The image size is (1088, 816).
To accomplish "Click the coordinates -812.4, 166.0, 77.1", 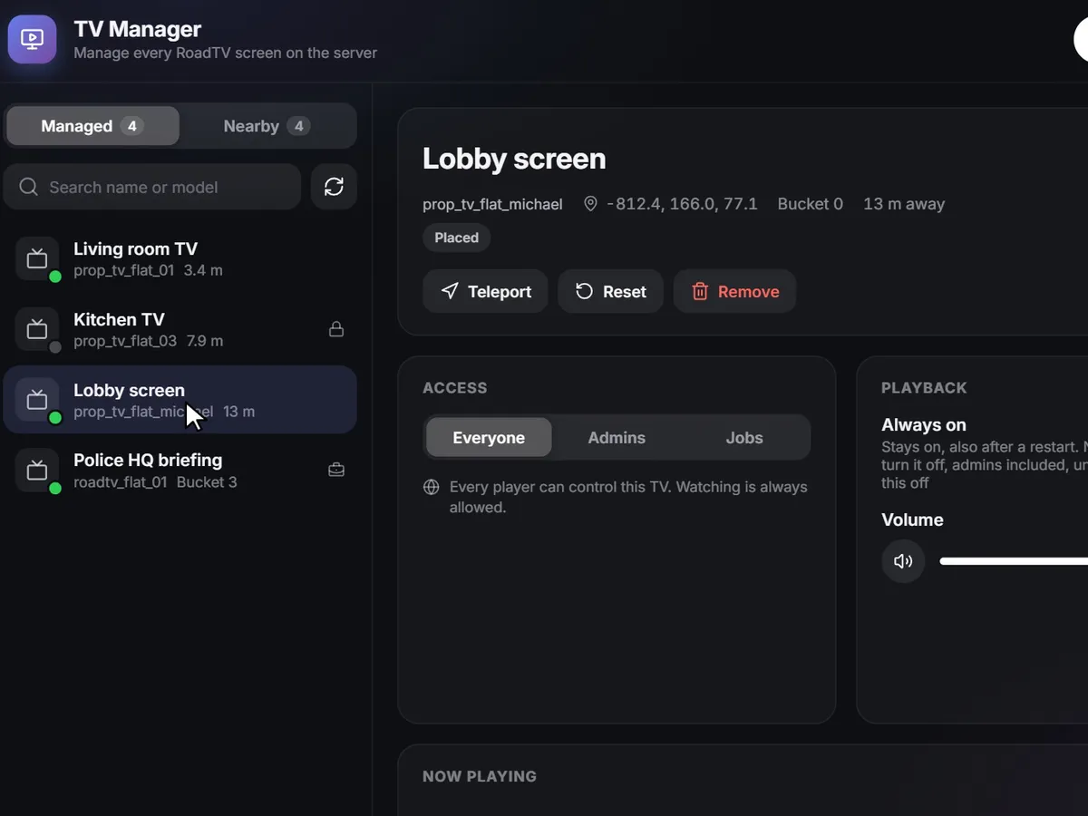I will 682,204.
